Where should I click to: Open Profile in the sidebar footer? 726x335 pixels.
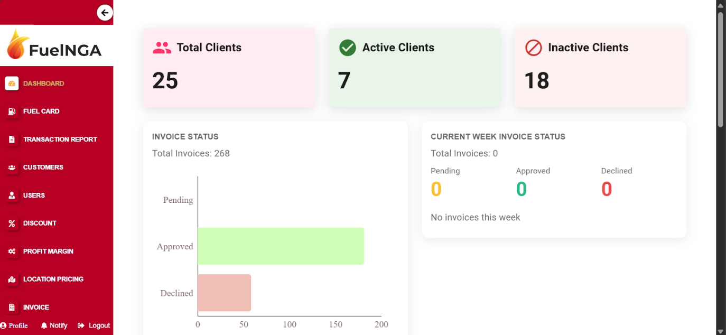[x=14, y=325]
